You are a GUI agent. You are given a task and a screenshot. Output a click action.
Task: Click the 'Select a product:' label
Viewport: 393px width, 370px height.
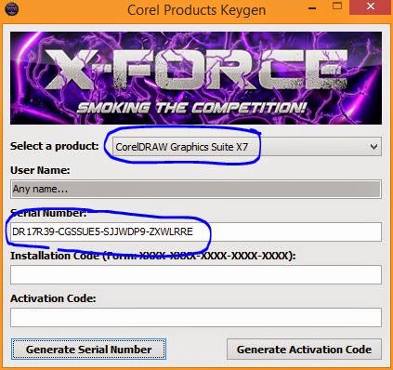coord(55,146)
